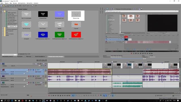Open the Edit tool selector dropdown arrow
The height and width of the screenshot is (102, 181).
pos(75,95)
